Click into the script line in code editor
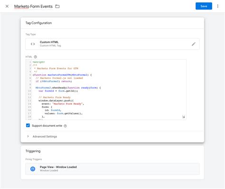The width and height of the screenshot is (225, 189). [x=38, y=62]
